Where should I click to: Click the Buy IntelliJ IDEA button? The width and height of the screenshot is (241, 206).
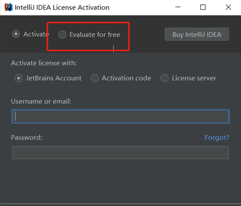click(x=197, y=34)
